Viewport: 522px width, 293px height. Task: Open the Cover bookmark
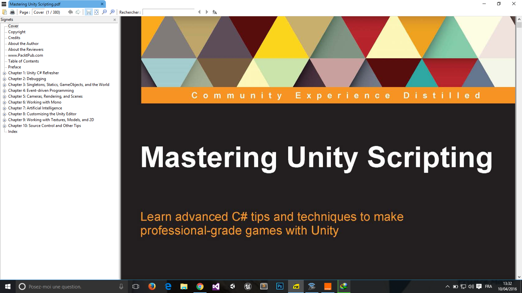13,26
